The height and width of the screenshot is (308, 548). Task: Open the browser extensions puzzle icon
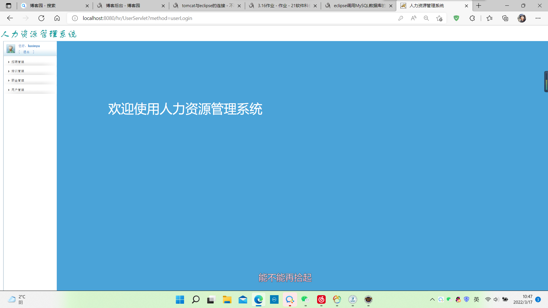point(472,18)
